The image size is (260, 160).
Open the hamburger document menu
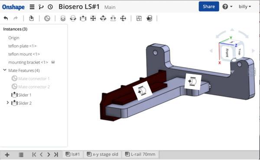32,7
